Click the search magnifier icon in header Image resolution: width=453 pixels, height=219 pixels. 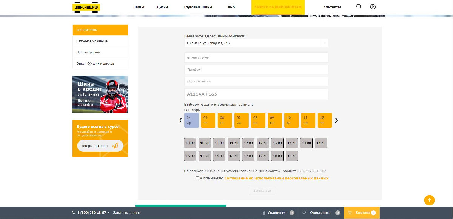[x=359, y=7]
